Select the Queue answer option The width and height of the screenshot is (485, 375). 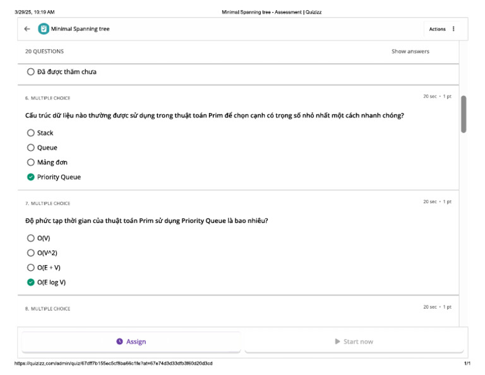click(x=31, y=148)
